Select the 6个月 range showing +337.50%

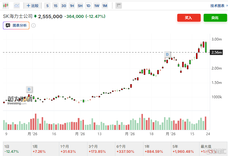129,149
